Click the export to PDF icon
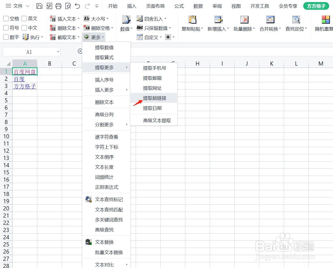This screenshot has width=333, height=268. (x=49, y=6)
